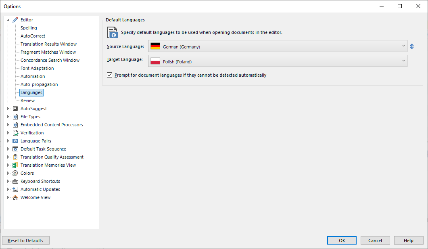Open the Source Language dropdown

(403, 46)
